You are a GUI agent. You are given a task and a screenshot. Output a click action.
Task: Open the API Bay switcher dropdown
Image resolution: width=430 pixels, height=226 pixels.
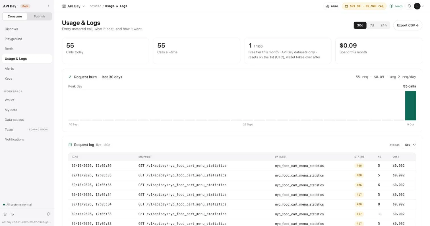tap(74, 6)
